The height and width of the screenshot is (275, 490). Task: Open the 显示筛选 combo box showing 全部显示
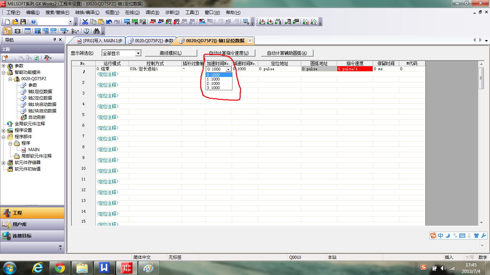point(122,53)
